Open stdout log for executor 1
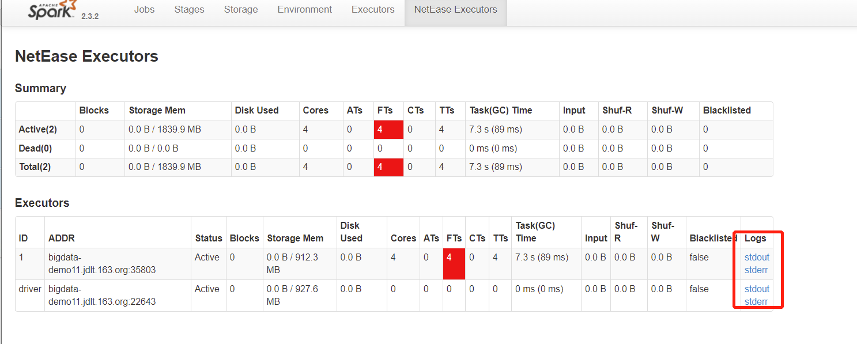Image resolution: width=857 pixels, height=344 pixels. tap(757, 258)
